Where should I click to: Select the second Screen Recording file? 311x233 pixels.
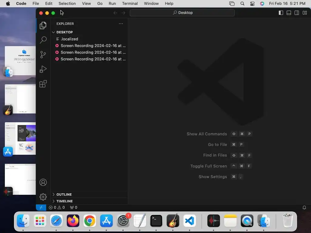pyautogui.click(x=89, y=52)
